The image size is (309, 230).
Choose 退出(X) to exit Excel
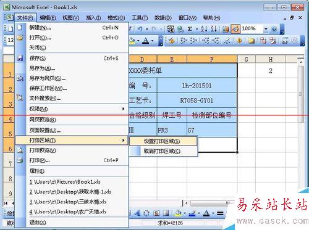click(72, 223)
